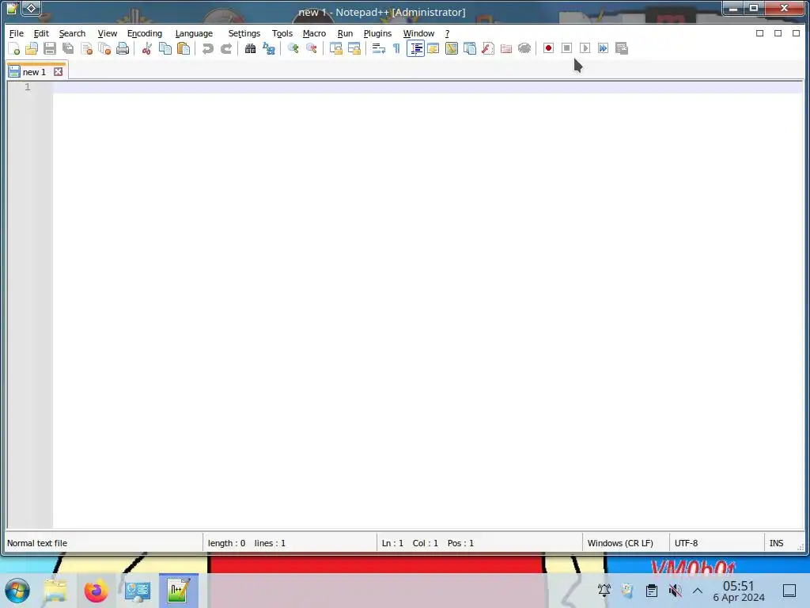This screenshot has height=608, width=810.
Task: Toggle the Document Map panel icon
Action: [x=452, y=48]
